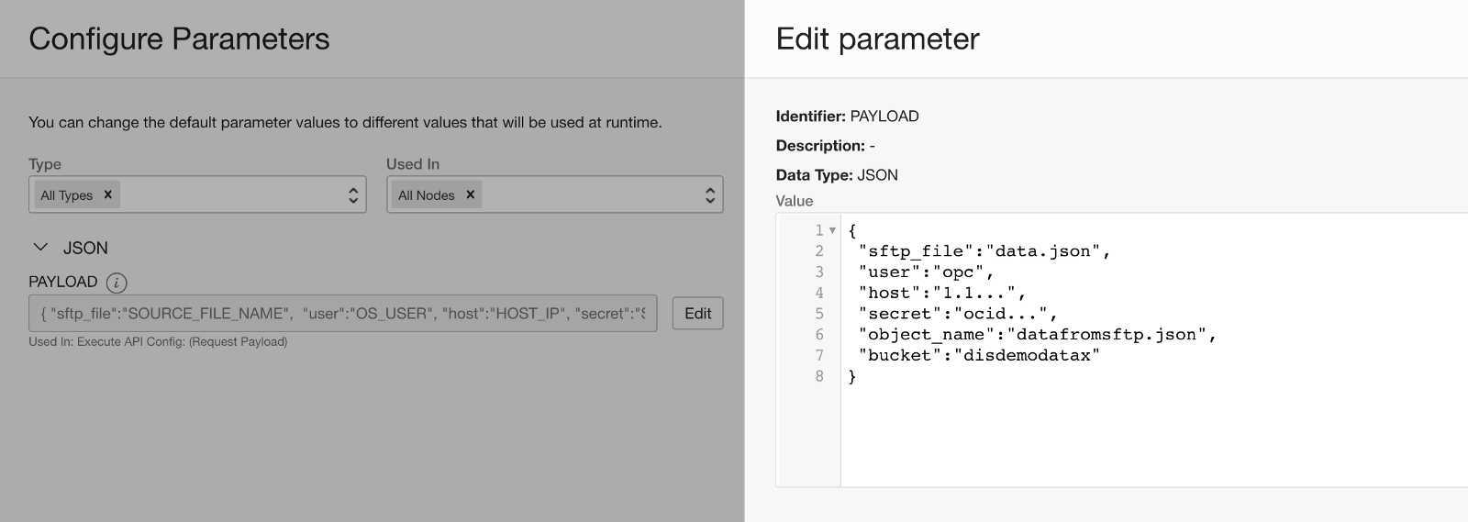This screenshot has height=522, width=1468.
Task: Remove the All Types filter chip
Action: (x=108, y=194)
